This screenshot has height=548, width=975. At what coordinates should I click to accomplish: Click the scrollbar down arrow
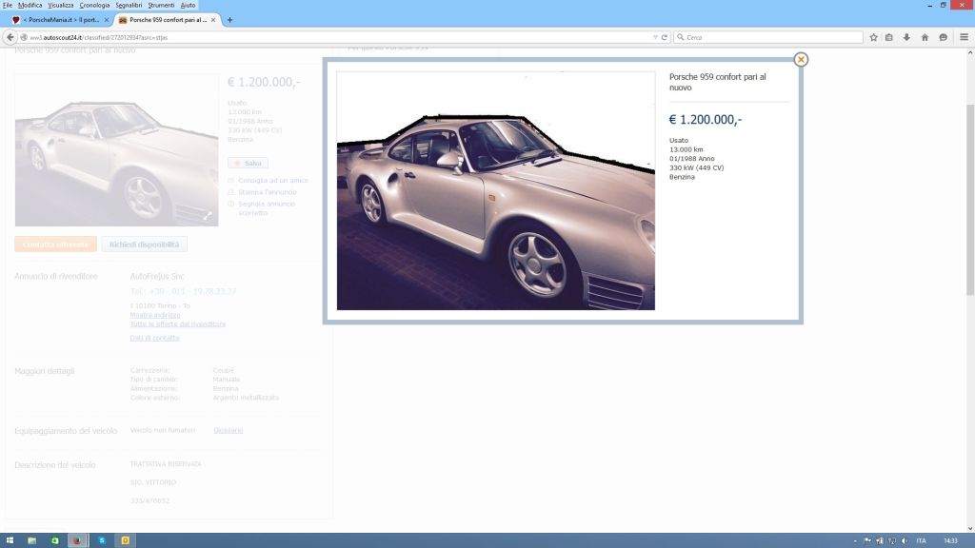(x=970, y=529)
